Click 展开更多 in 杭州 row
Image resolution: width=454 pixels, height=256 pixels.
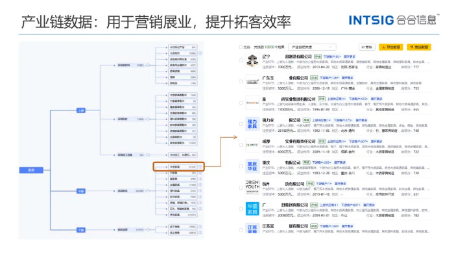pyautogui.click(x=340, y=184)
